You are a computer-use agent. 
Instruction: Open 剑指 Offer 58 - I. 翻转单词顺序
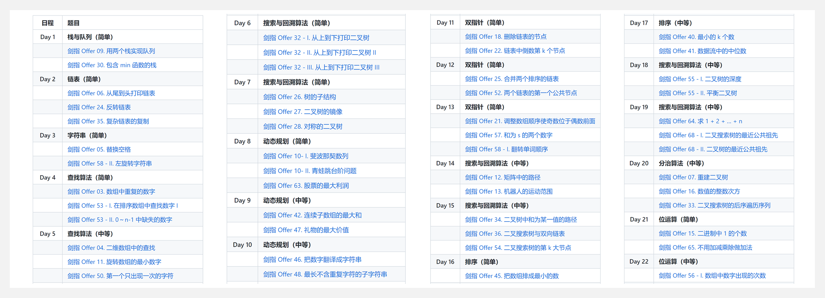[506, 149]
